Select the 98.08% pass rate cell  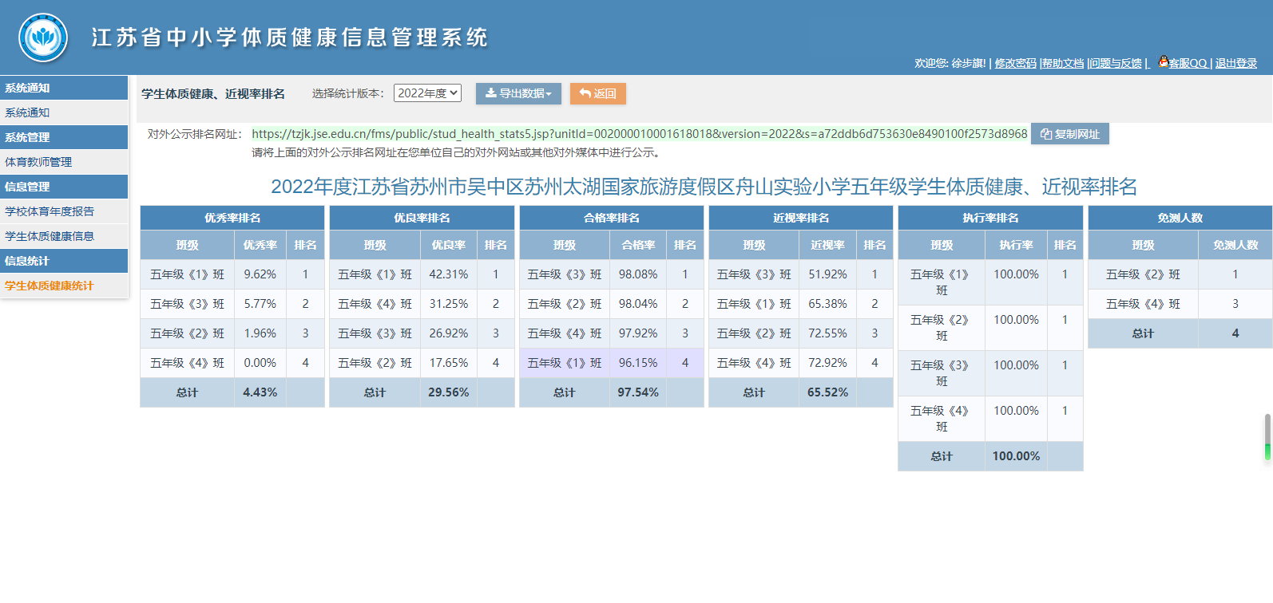pos(638,274)
